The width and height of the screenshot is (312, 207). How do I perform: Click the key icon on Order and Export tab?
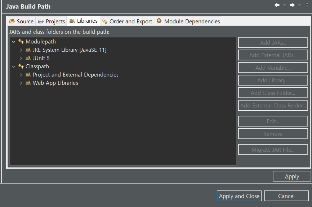pyautogui.click(x=104, y=21)
